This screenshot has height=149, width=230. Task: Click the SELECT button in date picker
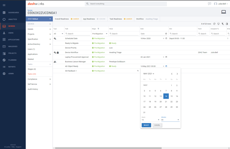(146, 125)
